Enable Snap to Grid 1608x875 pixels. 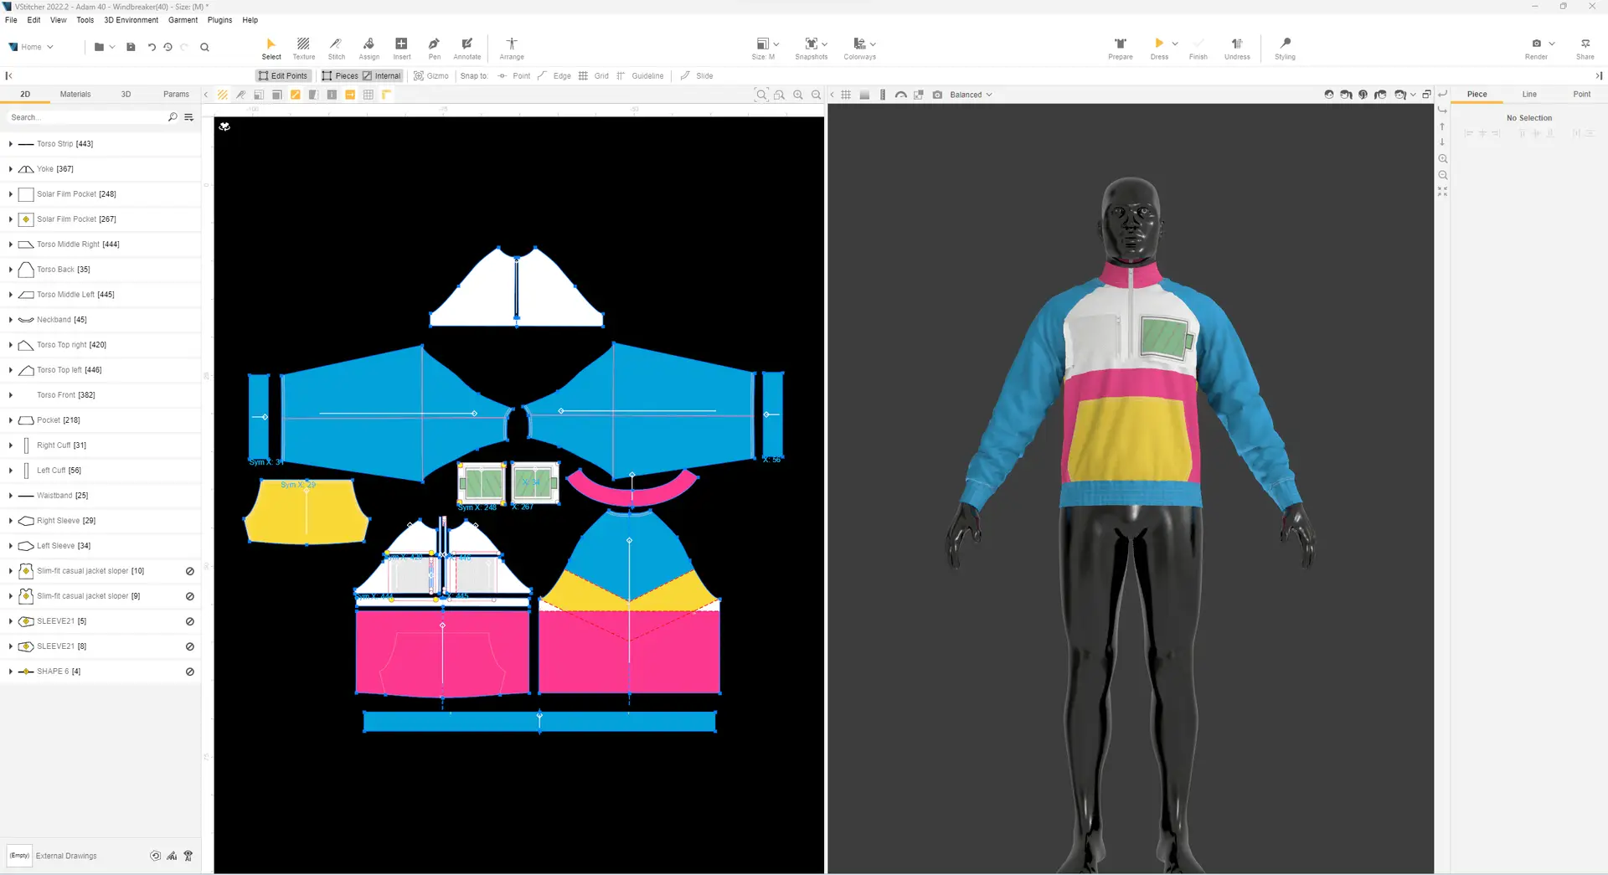[595, 75]
